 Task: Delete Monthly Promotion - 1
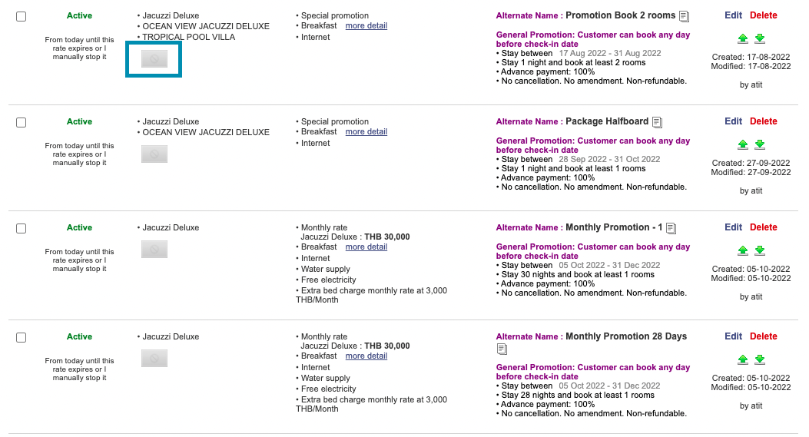click(x=763, y=227)
